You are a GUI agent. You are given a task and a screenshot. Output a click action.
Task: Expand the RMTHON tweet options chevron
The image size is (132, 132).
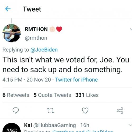pyautogui.click(x=131, y=29)
